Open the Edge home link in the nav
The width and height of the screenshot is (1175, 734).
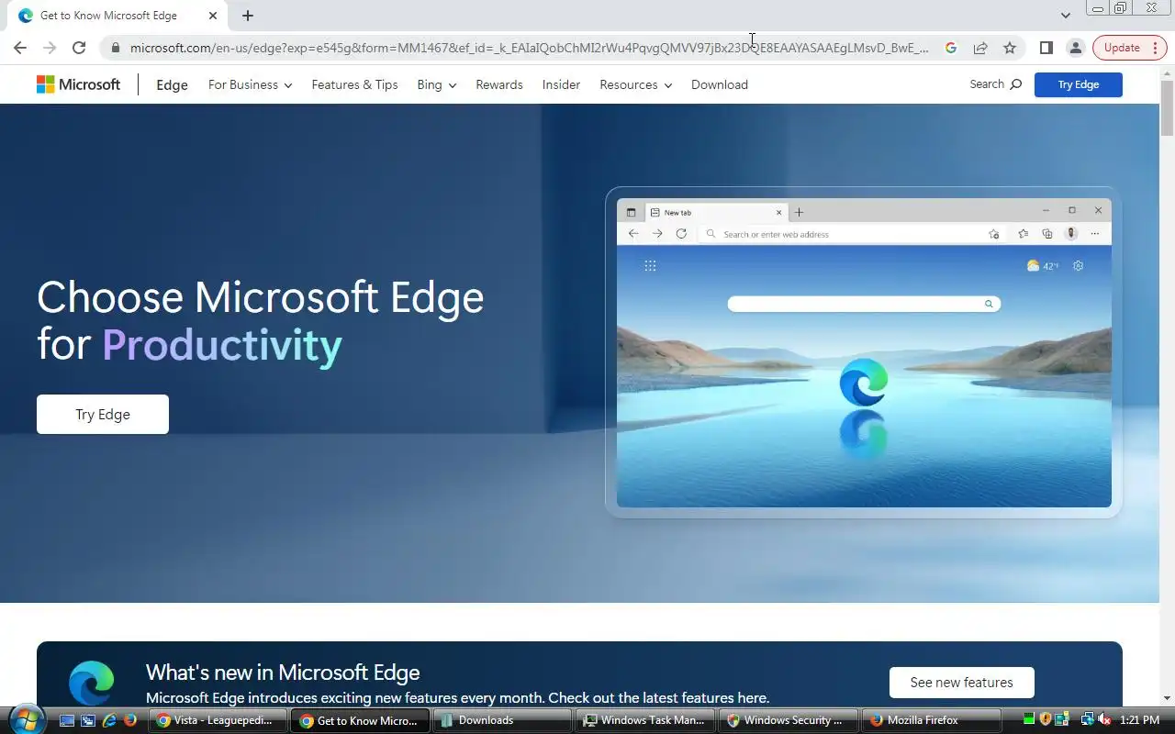tap(172, 84)
